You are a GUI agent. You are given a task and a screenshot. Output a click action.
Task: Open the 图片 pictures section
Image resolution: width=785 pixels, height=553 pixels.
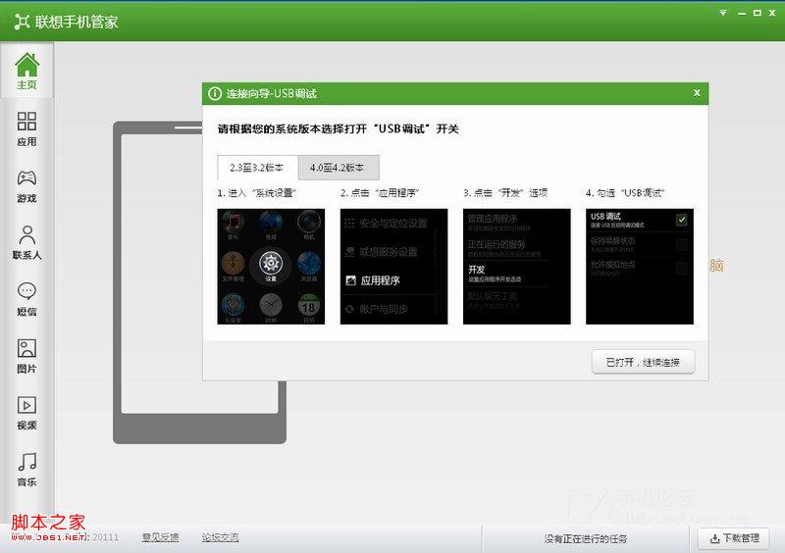point(26,356)
